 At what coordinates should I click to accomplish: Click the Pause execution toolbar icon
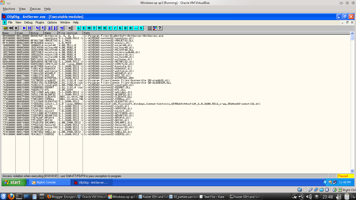pyautogui.click(x=29, y=28)
